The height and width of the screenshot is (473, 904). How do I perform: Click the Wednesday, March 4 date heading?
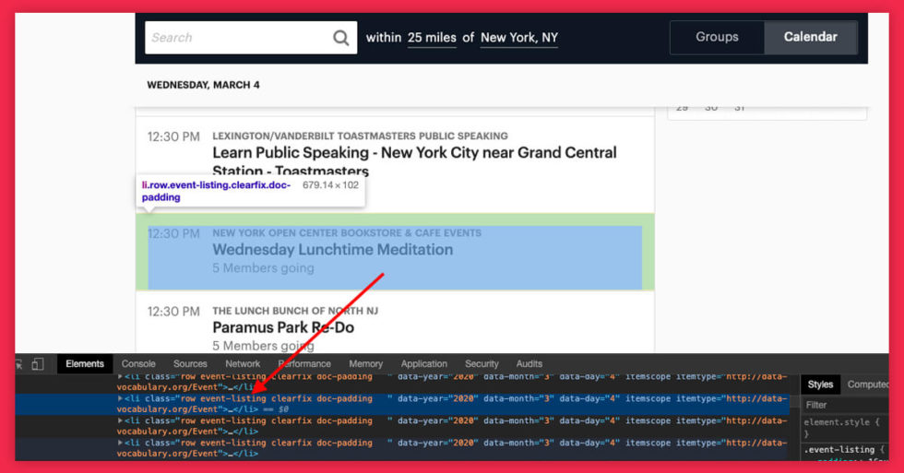[x=203, y=85]
